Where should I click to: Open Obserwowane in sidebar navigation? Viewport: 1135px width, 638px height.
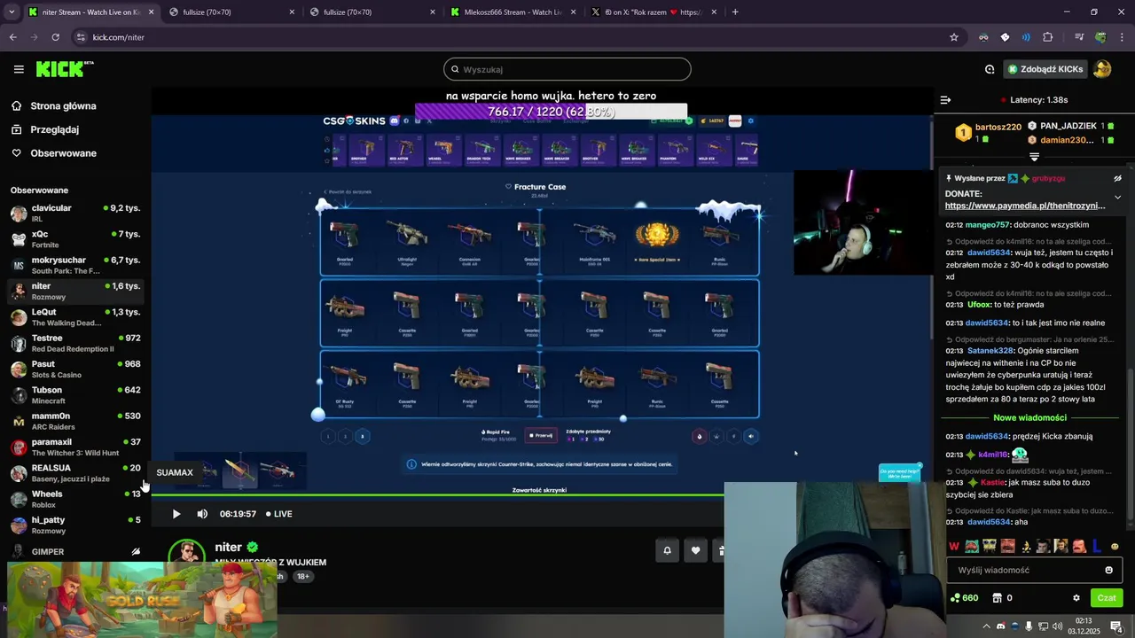click(63, 153)
